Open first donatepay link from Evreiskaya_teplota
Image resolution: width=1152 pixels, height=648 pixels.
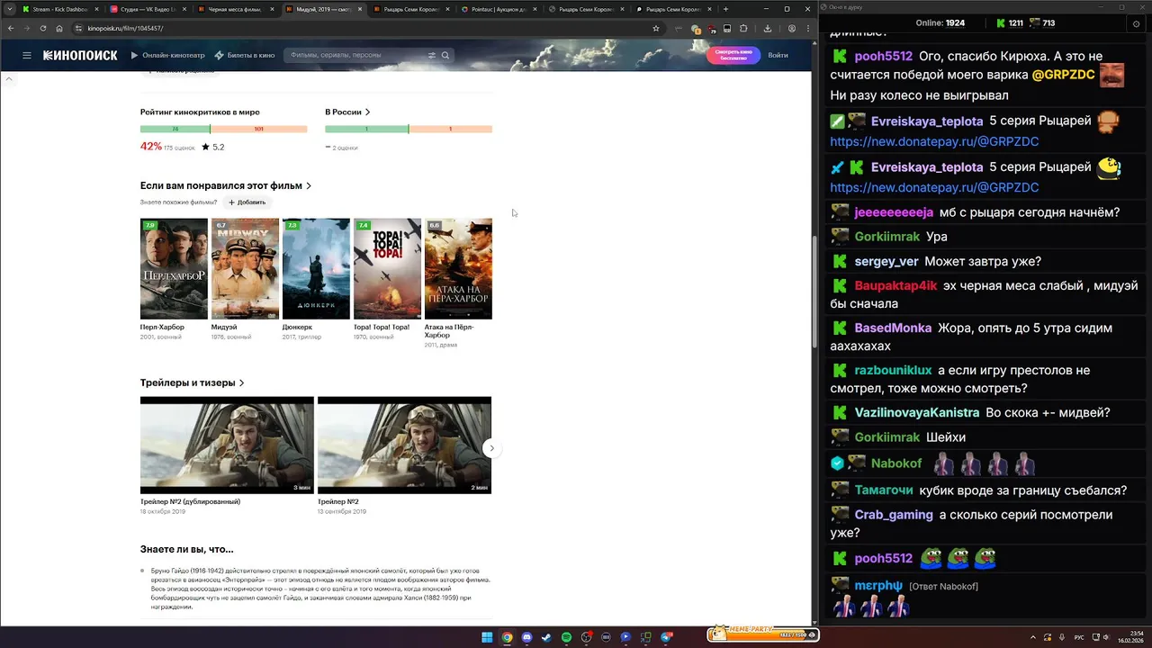coord(934,141)
